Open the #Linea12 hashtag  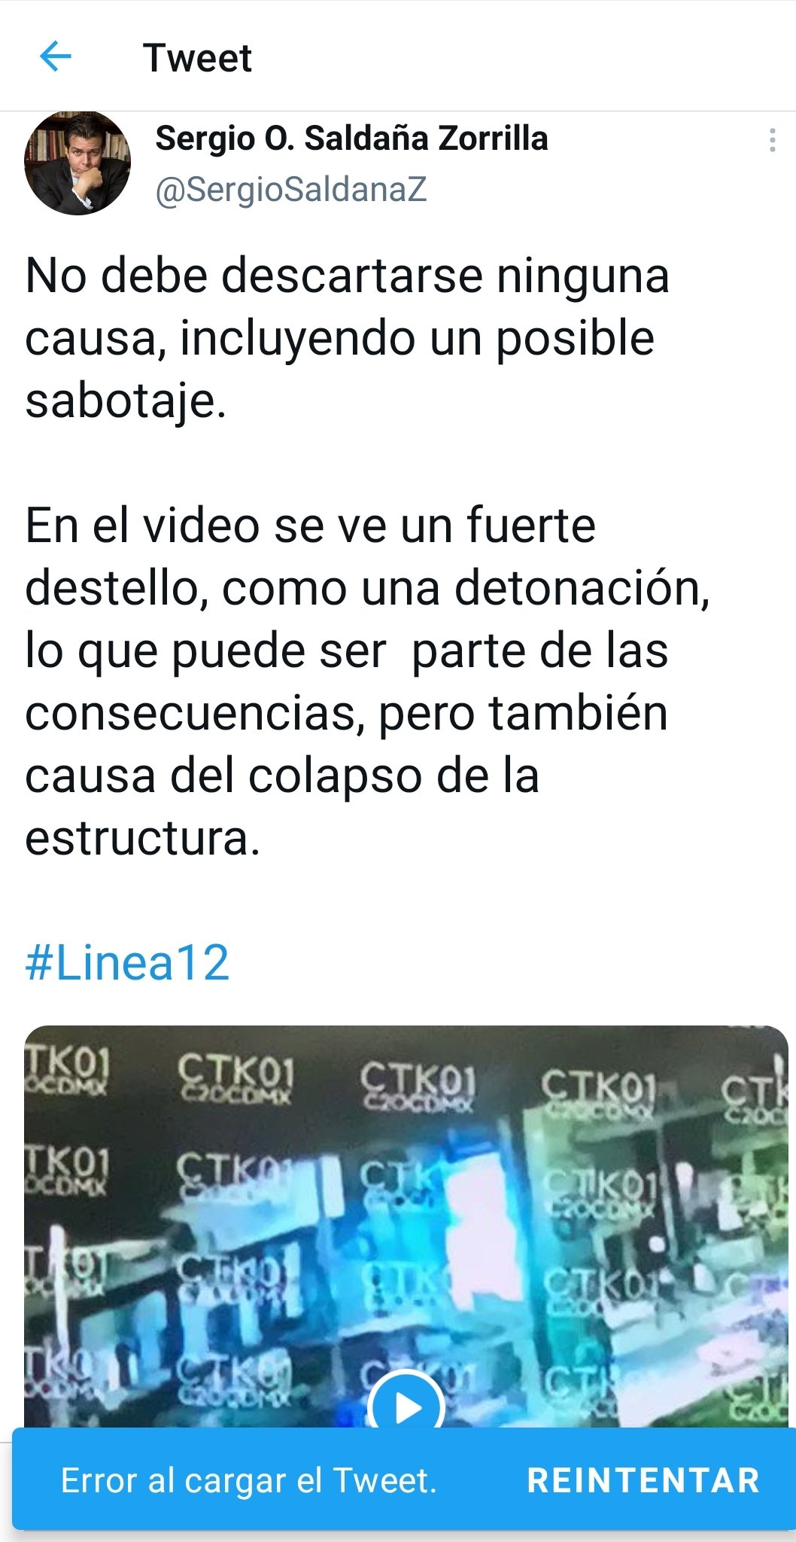[x=127, y=962]
